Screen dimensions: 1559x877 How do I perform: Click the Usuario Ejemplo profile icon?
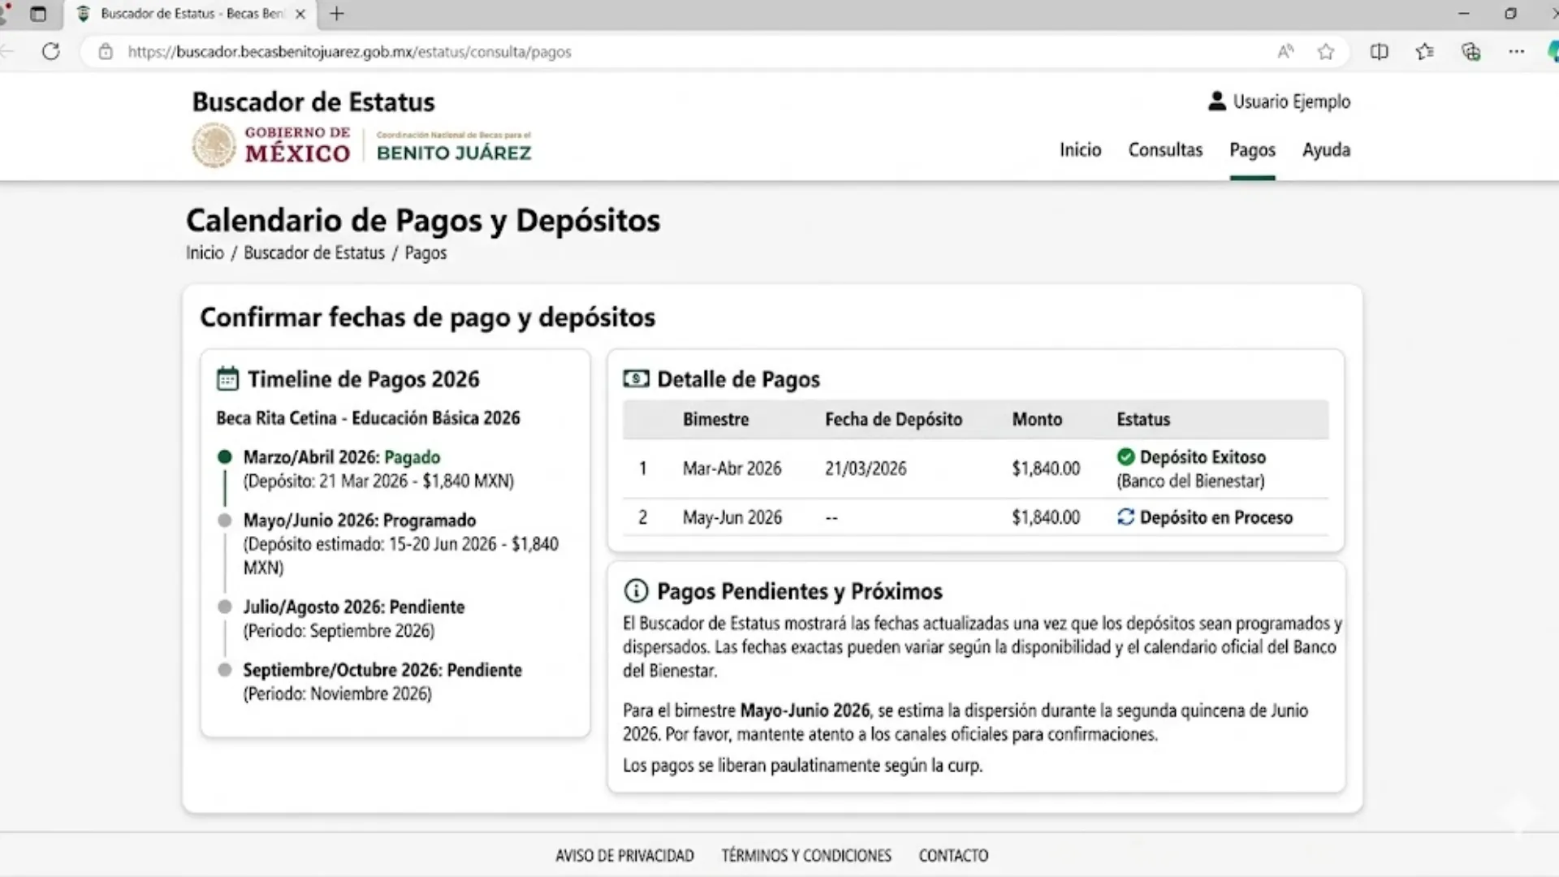[x=1216, y=102]
